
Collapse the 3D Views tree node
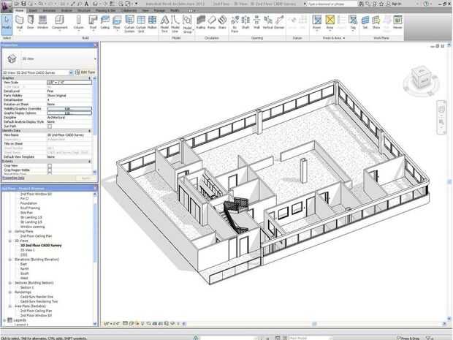10,241
